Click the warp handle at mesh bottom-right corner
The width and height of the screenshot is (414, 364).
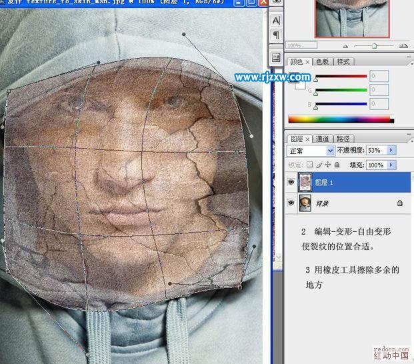coord(240,287)
